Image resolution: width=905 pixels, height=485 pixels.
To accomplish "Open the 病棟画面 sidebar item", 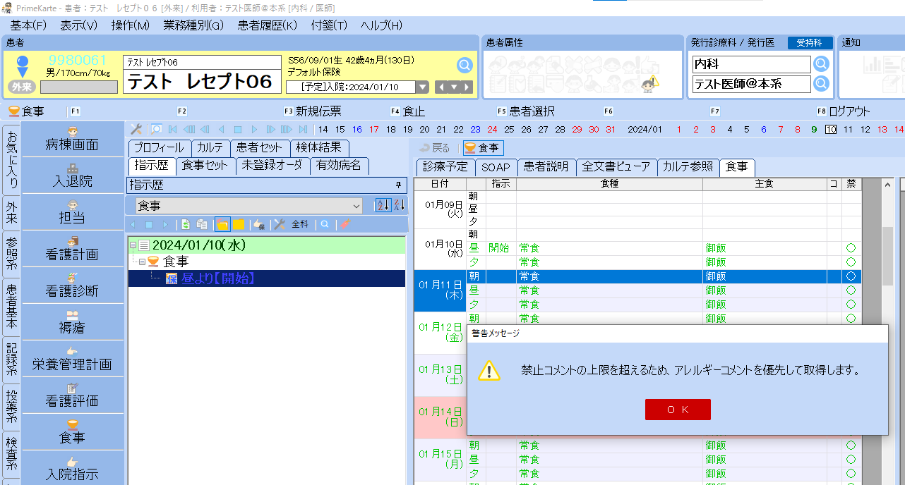I will click(72, 140).
